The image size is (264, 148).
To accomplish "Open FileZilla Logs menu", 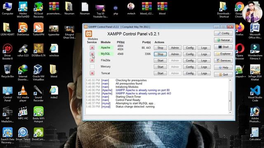I will point(204,60).
